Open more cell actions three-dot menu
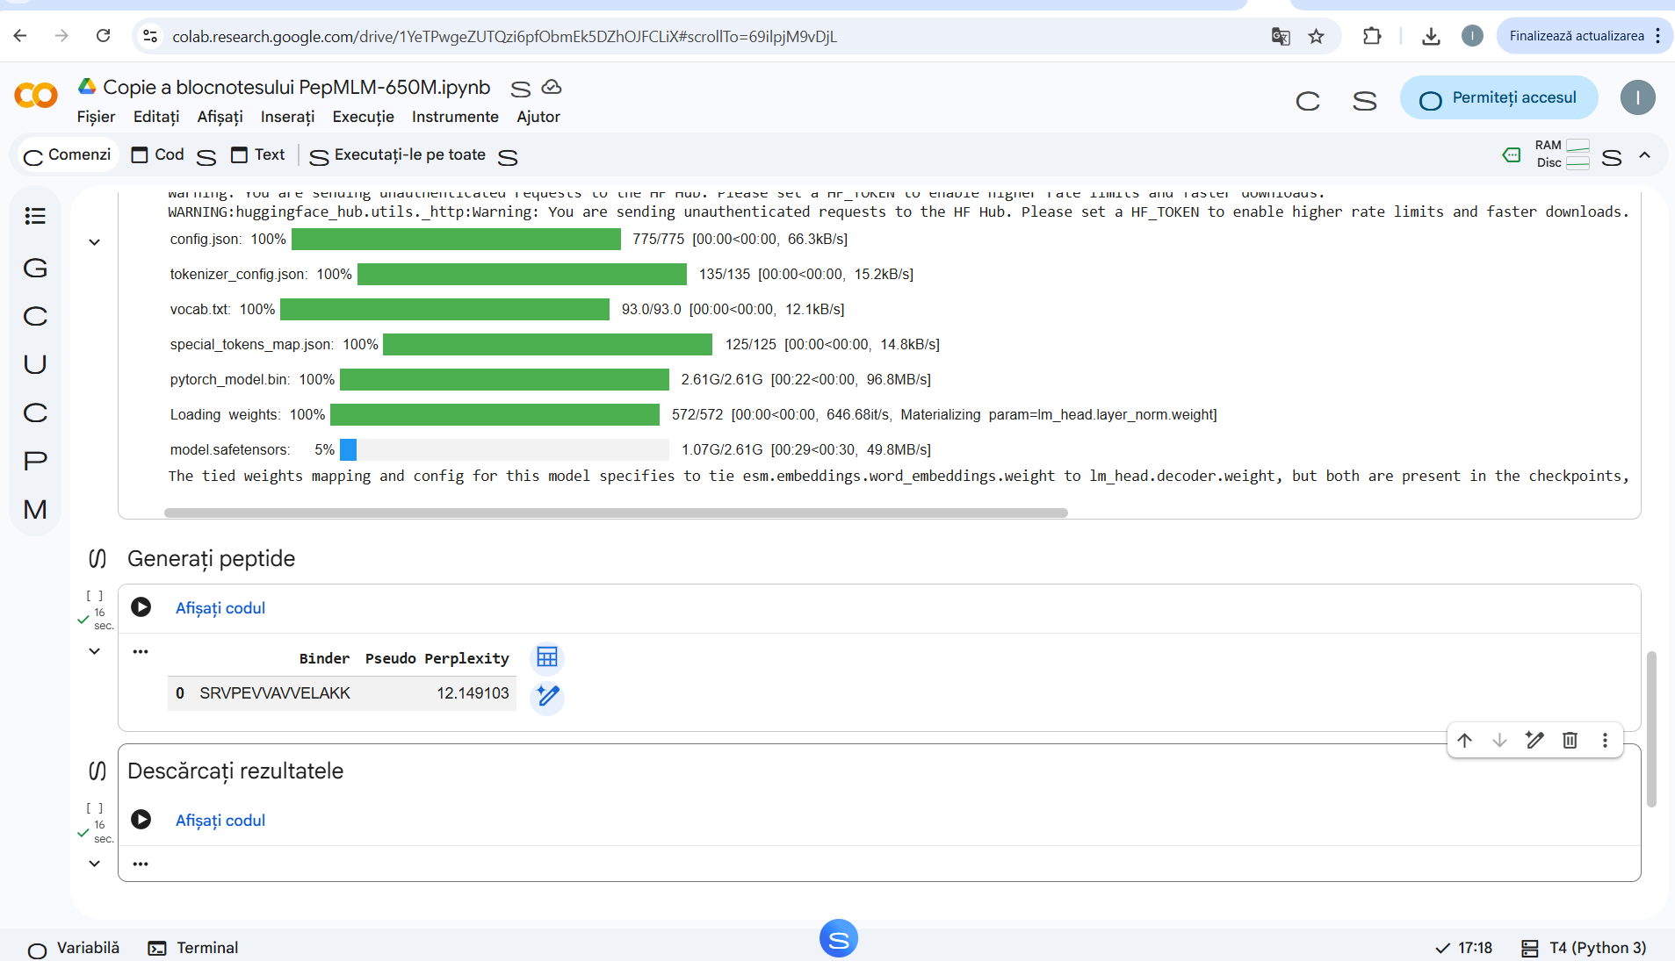 point(1605,740)
